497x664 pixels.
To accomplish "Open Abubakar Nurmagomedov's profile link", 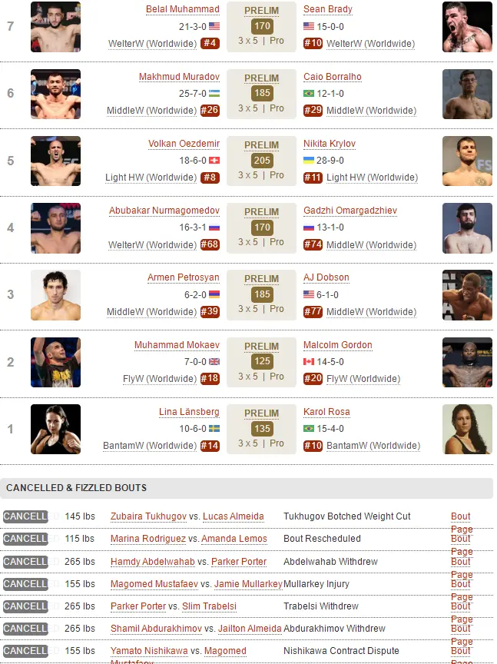I will point(164,211).
